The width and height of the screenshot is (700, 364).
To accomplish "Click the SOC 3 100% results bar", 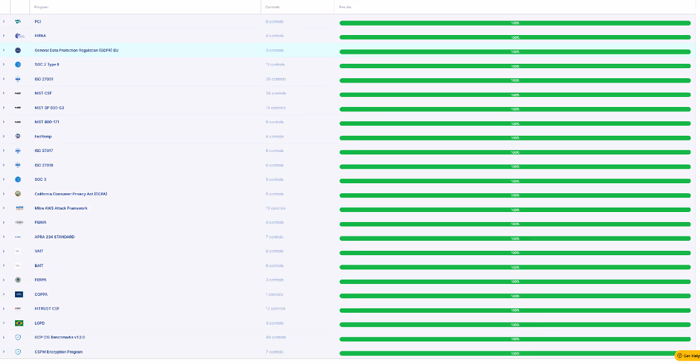I will tap(515, 181).
